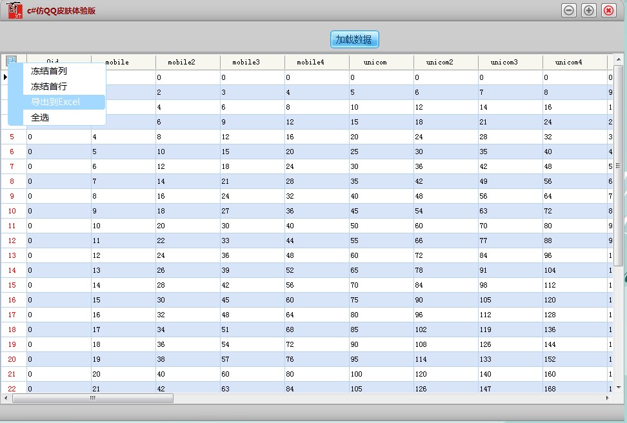Screen dimensions: 627x423
Task: Click the vertical scrollbar thumb
Action: tap(618, 165)
